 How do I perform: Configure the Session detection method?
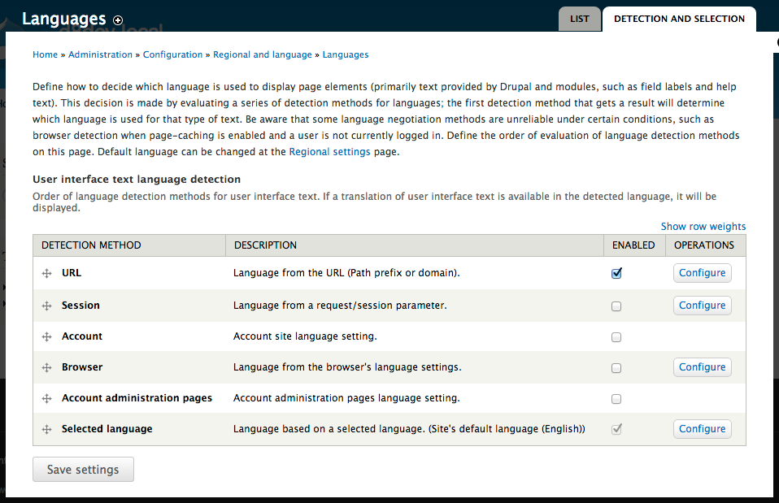(702, 306)
